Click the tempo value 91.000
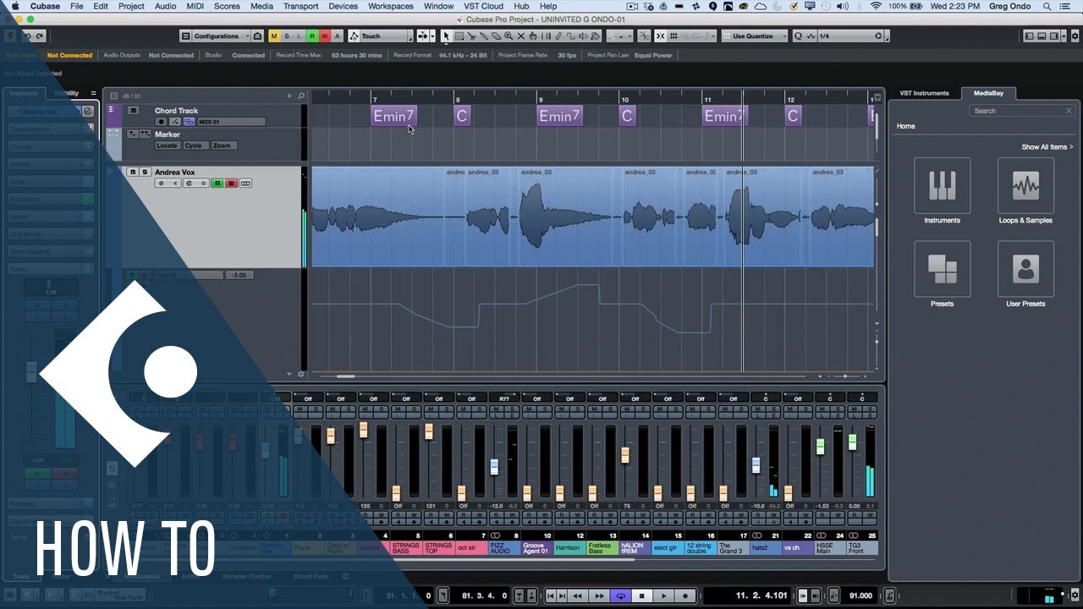The image size is (1083, 609). [860, 595]
